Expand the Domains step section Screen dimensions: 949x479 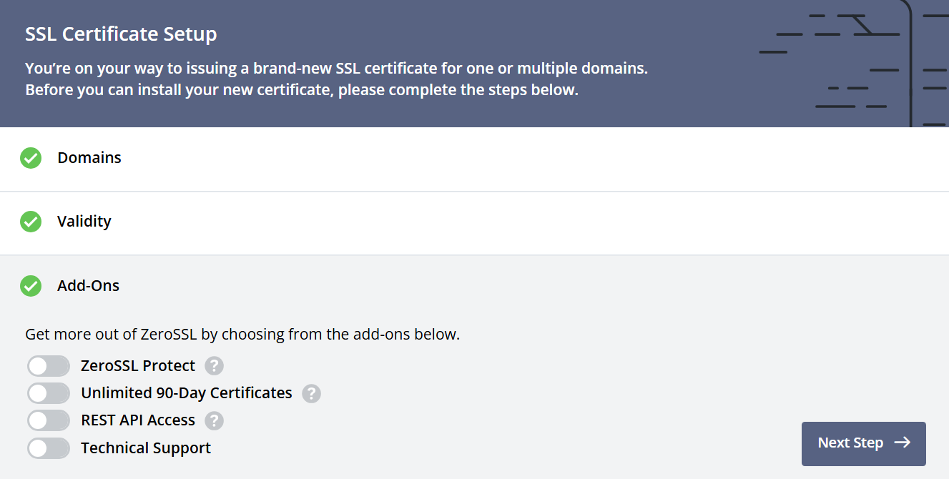(x=89, y=158)
